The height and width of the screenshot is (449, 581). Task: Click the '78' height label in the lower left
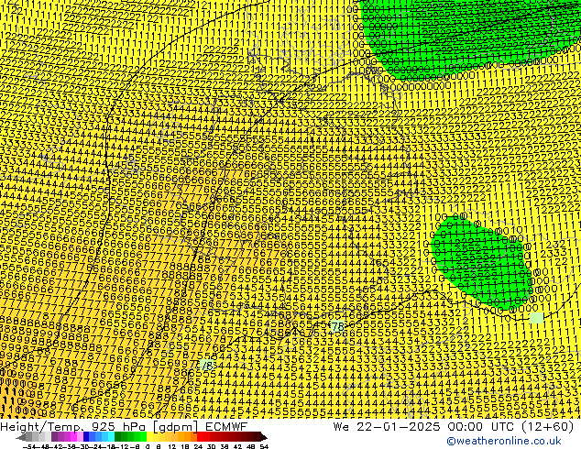click(x=206, y=366)
